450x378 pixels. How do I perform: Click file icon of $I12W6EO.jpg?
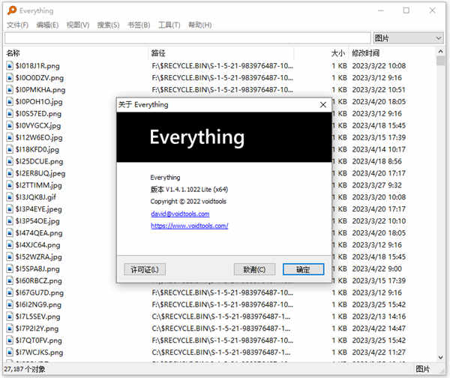tap(10, 137)
